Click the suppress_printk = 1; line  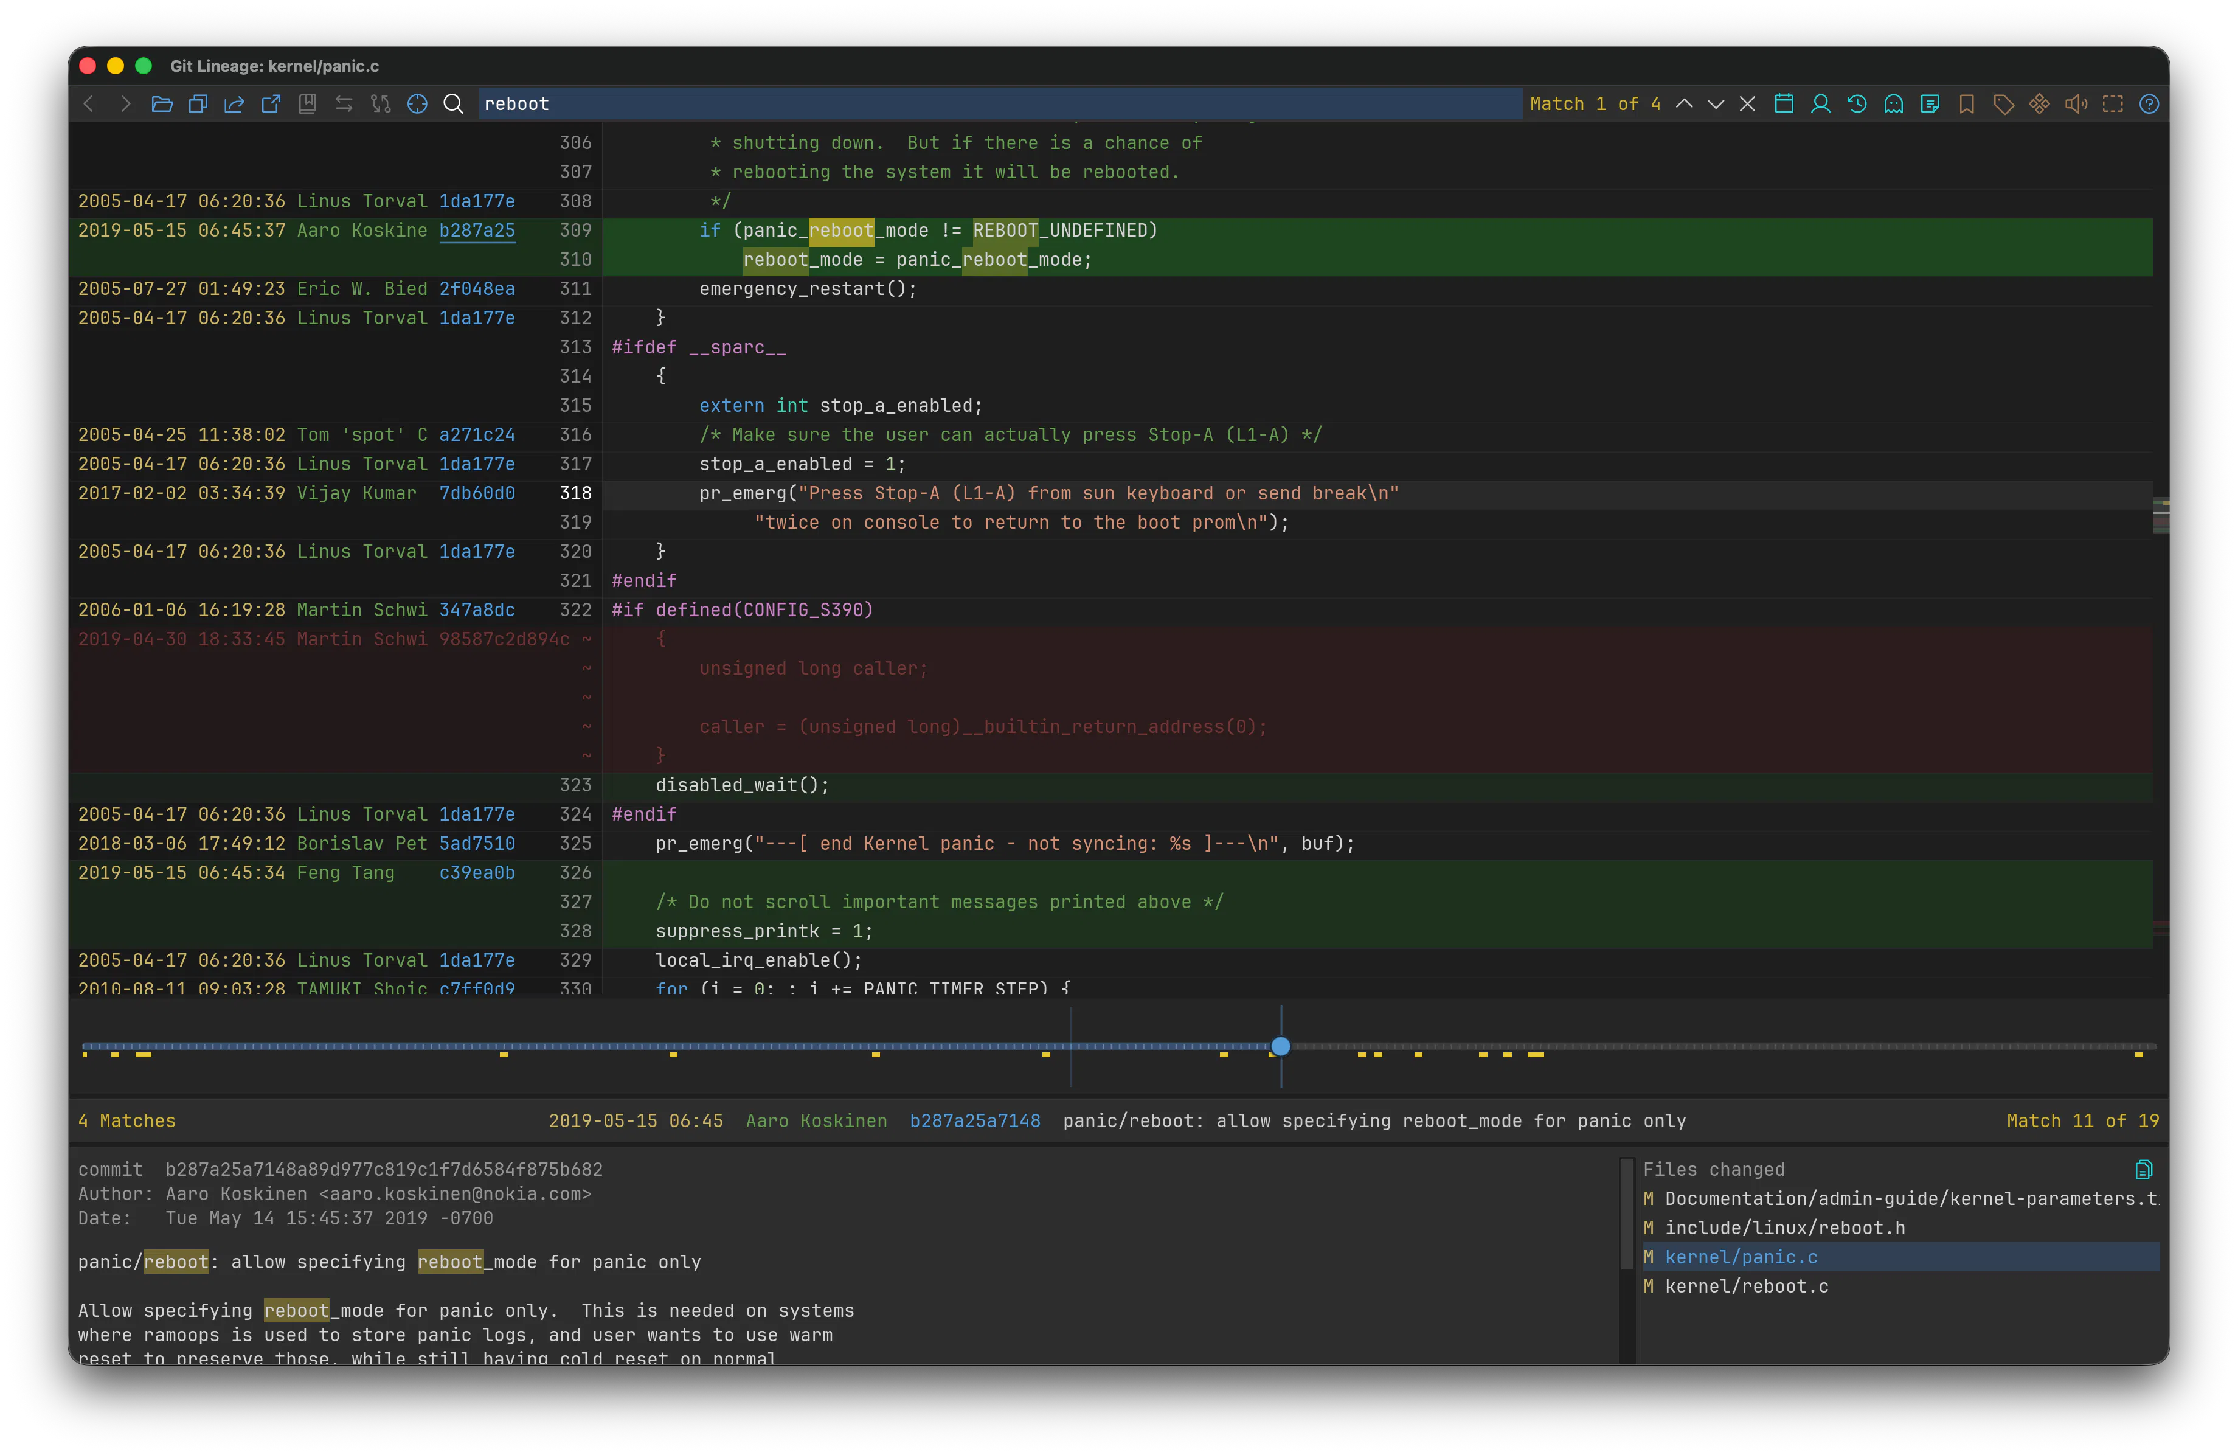764,931
